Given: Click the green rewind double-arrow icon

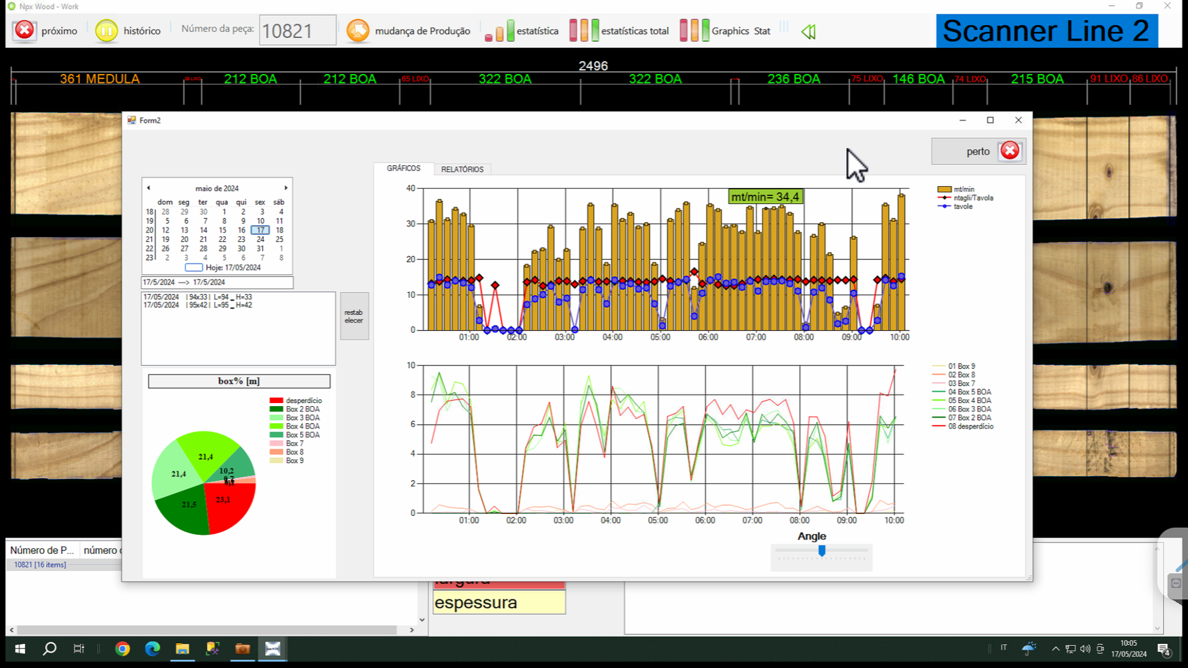Looking at the screenshot, I should [x=808, y=32].
